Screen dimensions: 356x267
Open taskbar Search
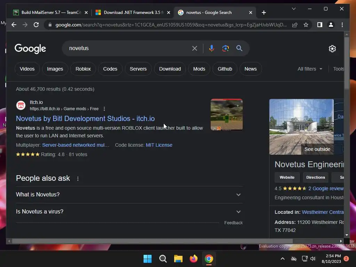[163, 259]
